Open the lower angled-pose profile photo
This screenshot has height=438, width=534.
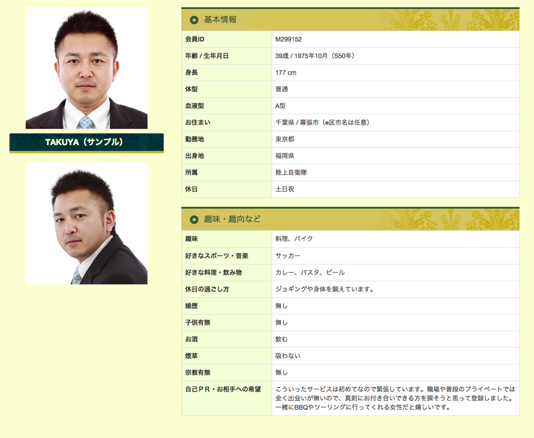pyautogui.click(x=87, y=223)
